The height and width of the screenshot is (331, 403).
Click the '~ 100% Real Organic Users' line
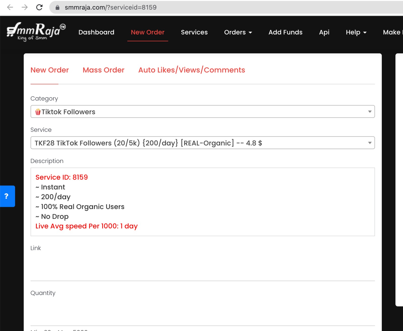pos(80,207)
